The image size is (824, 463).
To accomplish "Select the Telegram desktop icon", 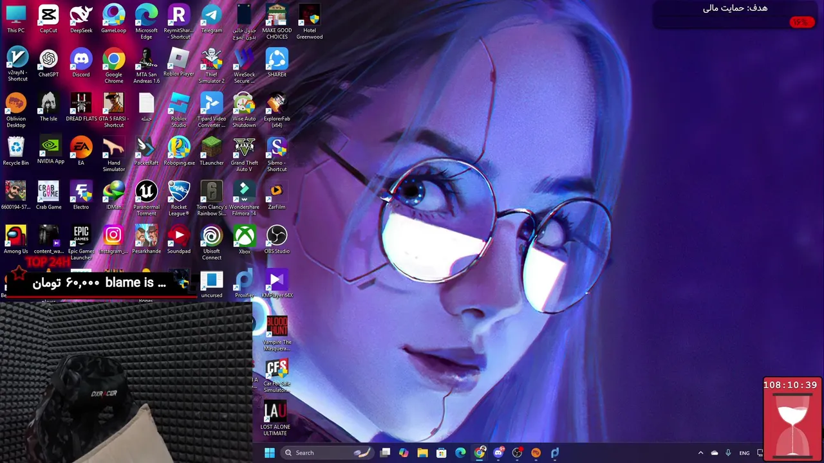I will click(212, 19).
